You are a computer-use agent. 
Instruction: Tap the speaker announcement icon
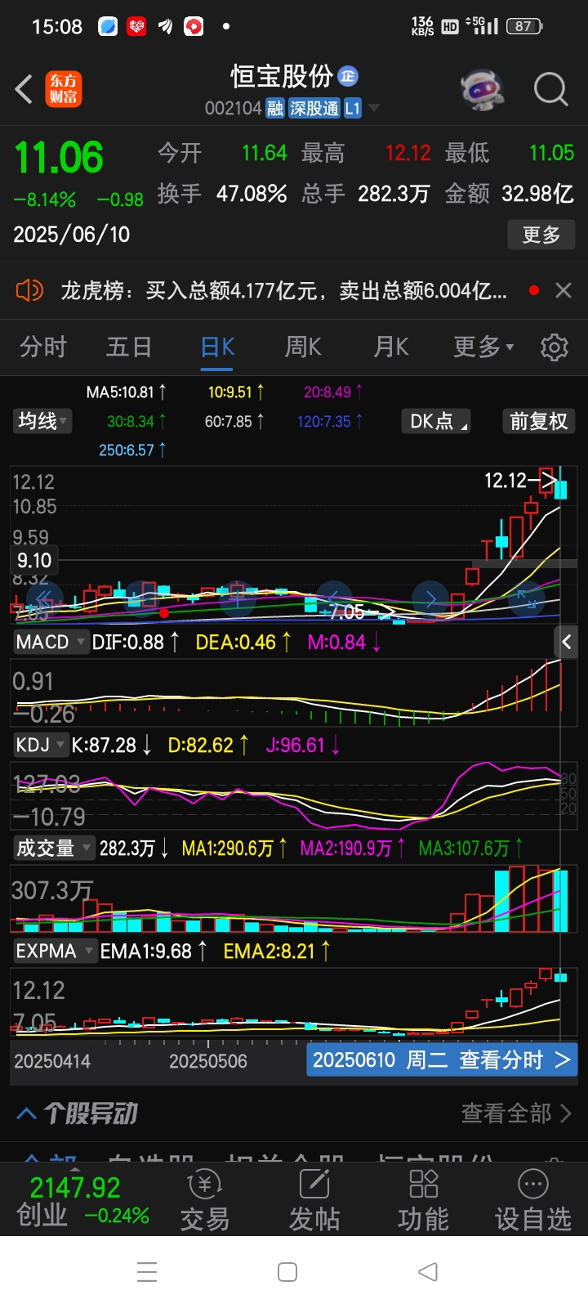[29, 290]
